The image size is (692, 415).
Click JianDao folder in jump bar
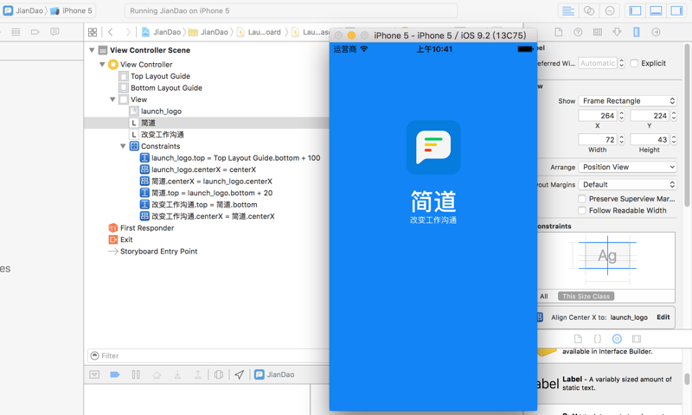tap(208, 32)
